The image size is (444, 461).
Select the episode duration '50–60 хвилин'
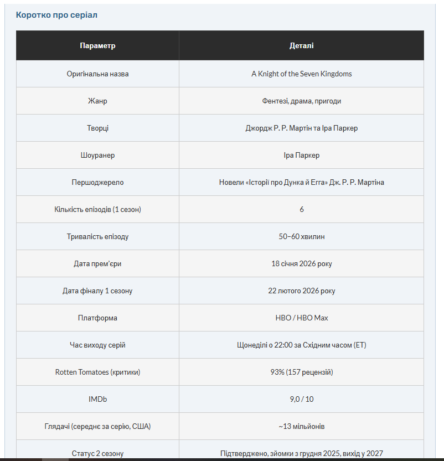[x=301, y=237]
